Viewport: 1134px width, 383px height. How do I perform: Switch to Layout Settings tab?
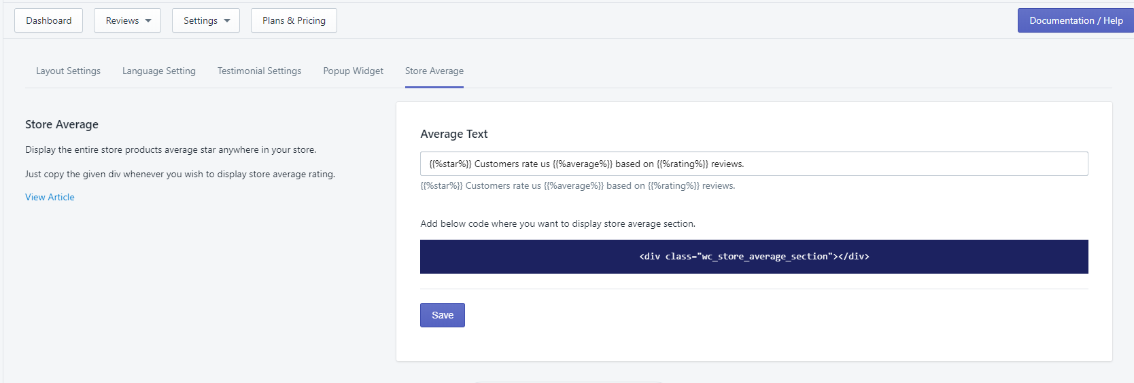[68, 71]
